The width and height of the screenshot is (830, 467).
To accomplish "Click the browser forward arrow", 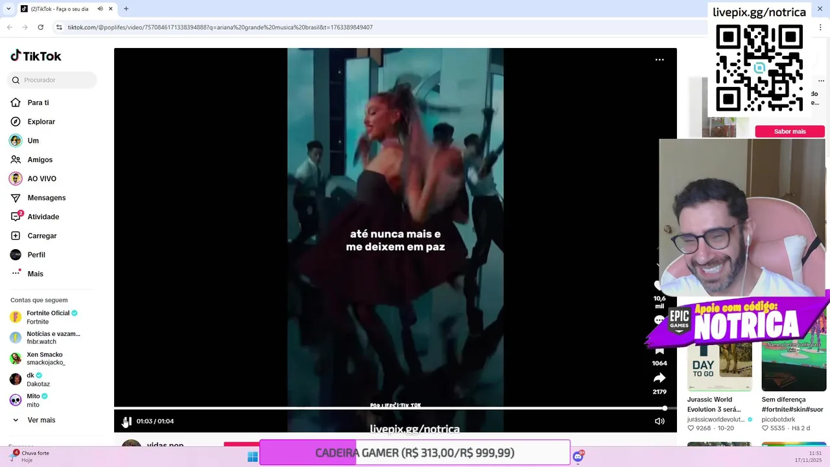I will coord(25,27).
